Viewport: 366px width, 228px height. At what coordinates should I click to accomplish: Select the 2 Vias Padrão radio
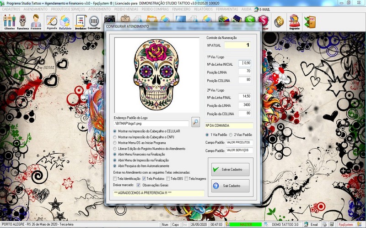[x=231, y=135]
